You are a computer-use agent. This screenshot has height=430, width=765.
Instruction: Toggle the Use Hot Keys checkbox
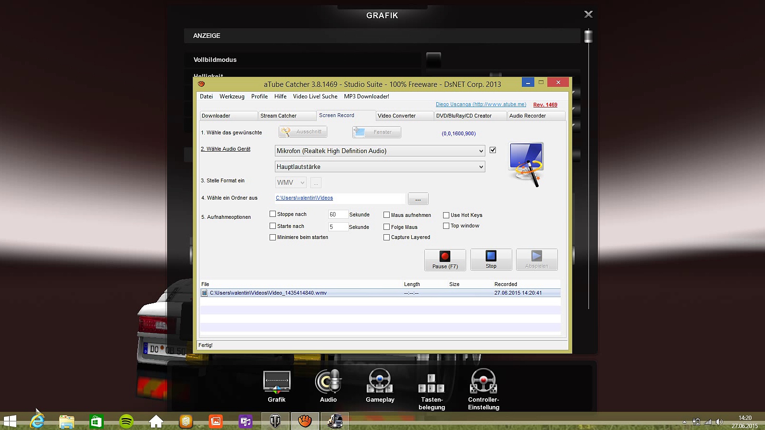tap(446, 215)
